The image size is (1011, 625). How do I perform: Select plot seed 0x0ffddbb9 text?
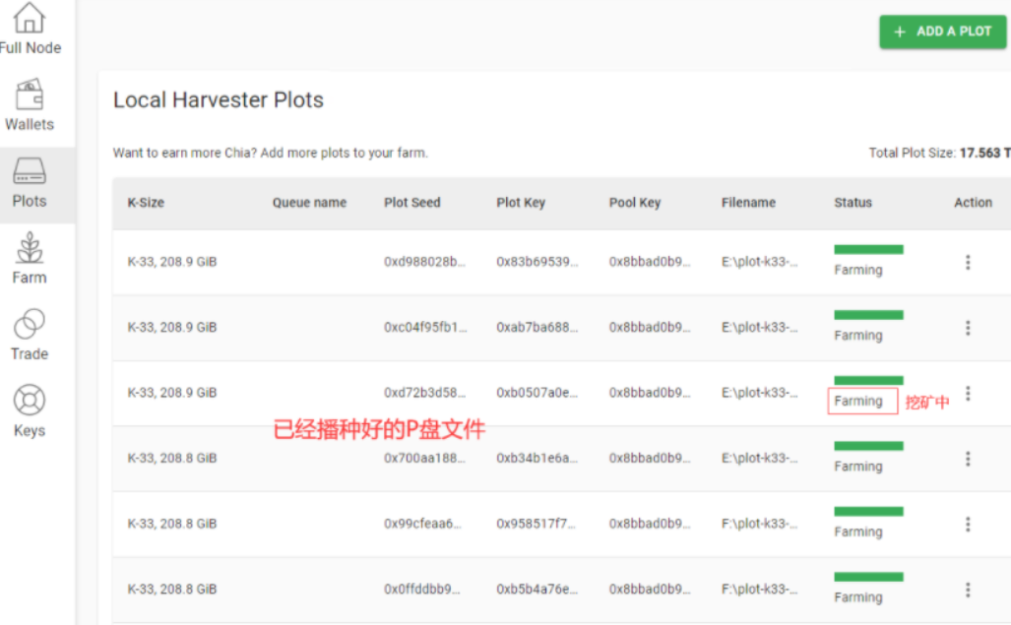422,589
